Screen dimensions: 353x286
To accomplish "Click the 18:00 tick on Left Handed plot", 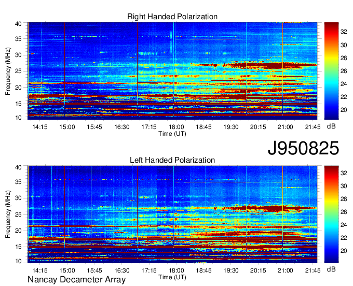I will click(x=177, y=270).
